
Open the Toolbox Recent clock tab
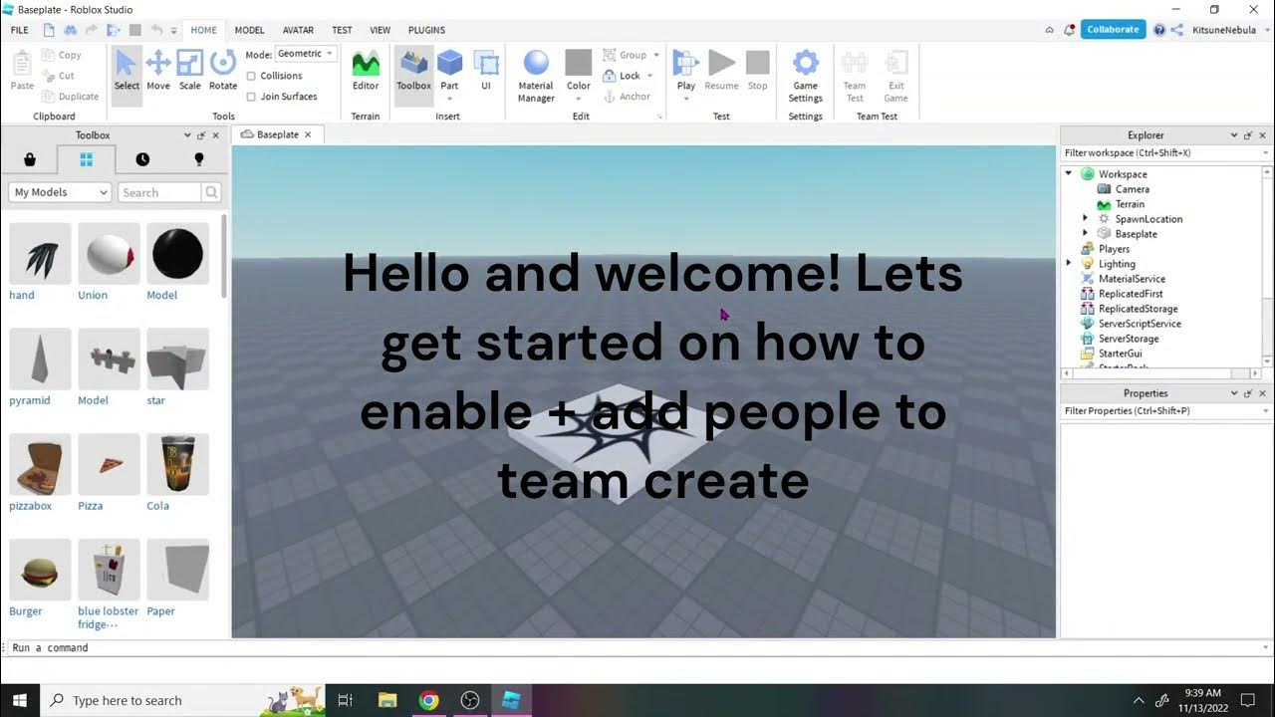tap(142, 159)
